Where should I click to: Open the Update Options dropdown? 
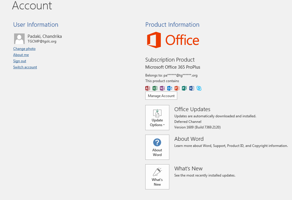click(x=157, y=118)
